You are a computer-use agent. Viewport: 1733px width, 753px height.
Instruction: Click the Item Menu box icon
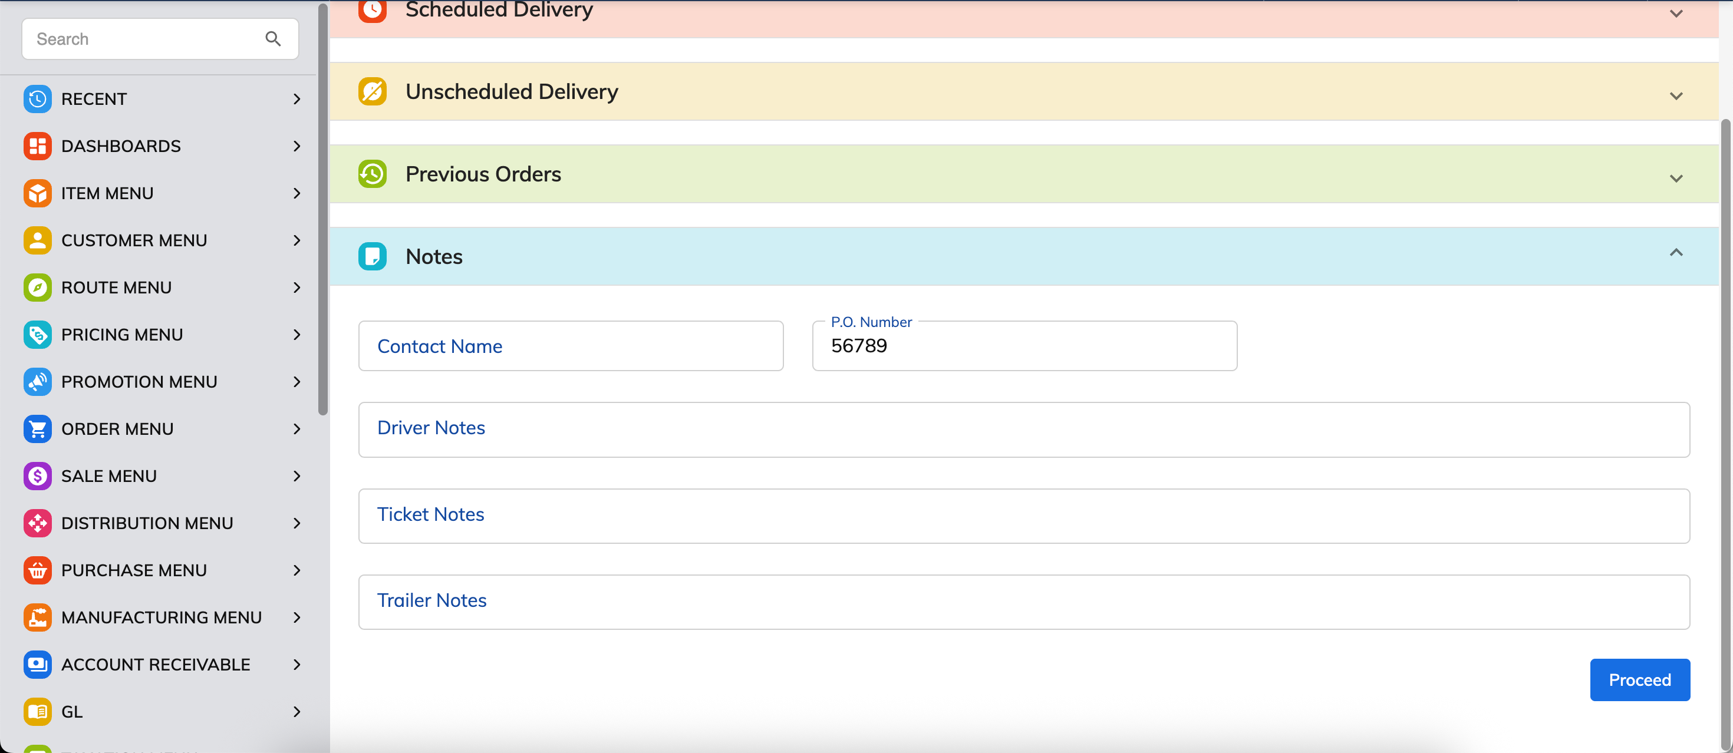[x=38, y=193]
